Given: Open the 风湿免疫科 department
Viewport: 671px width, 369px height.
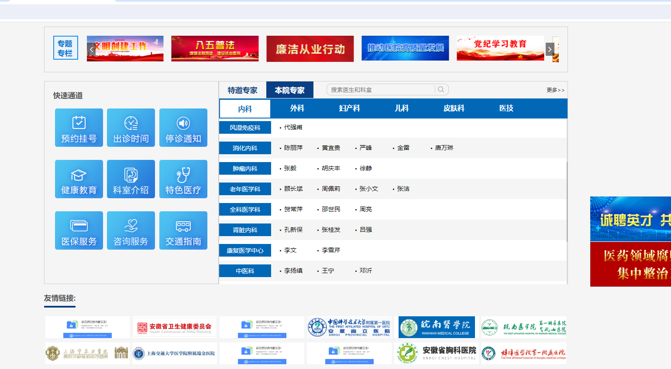Looking at the screenshot, I should point(245,128).
